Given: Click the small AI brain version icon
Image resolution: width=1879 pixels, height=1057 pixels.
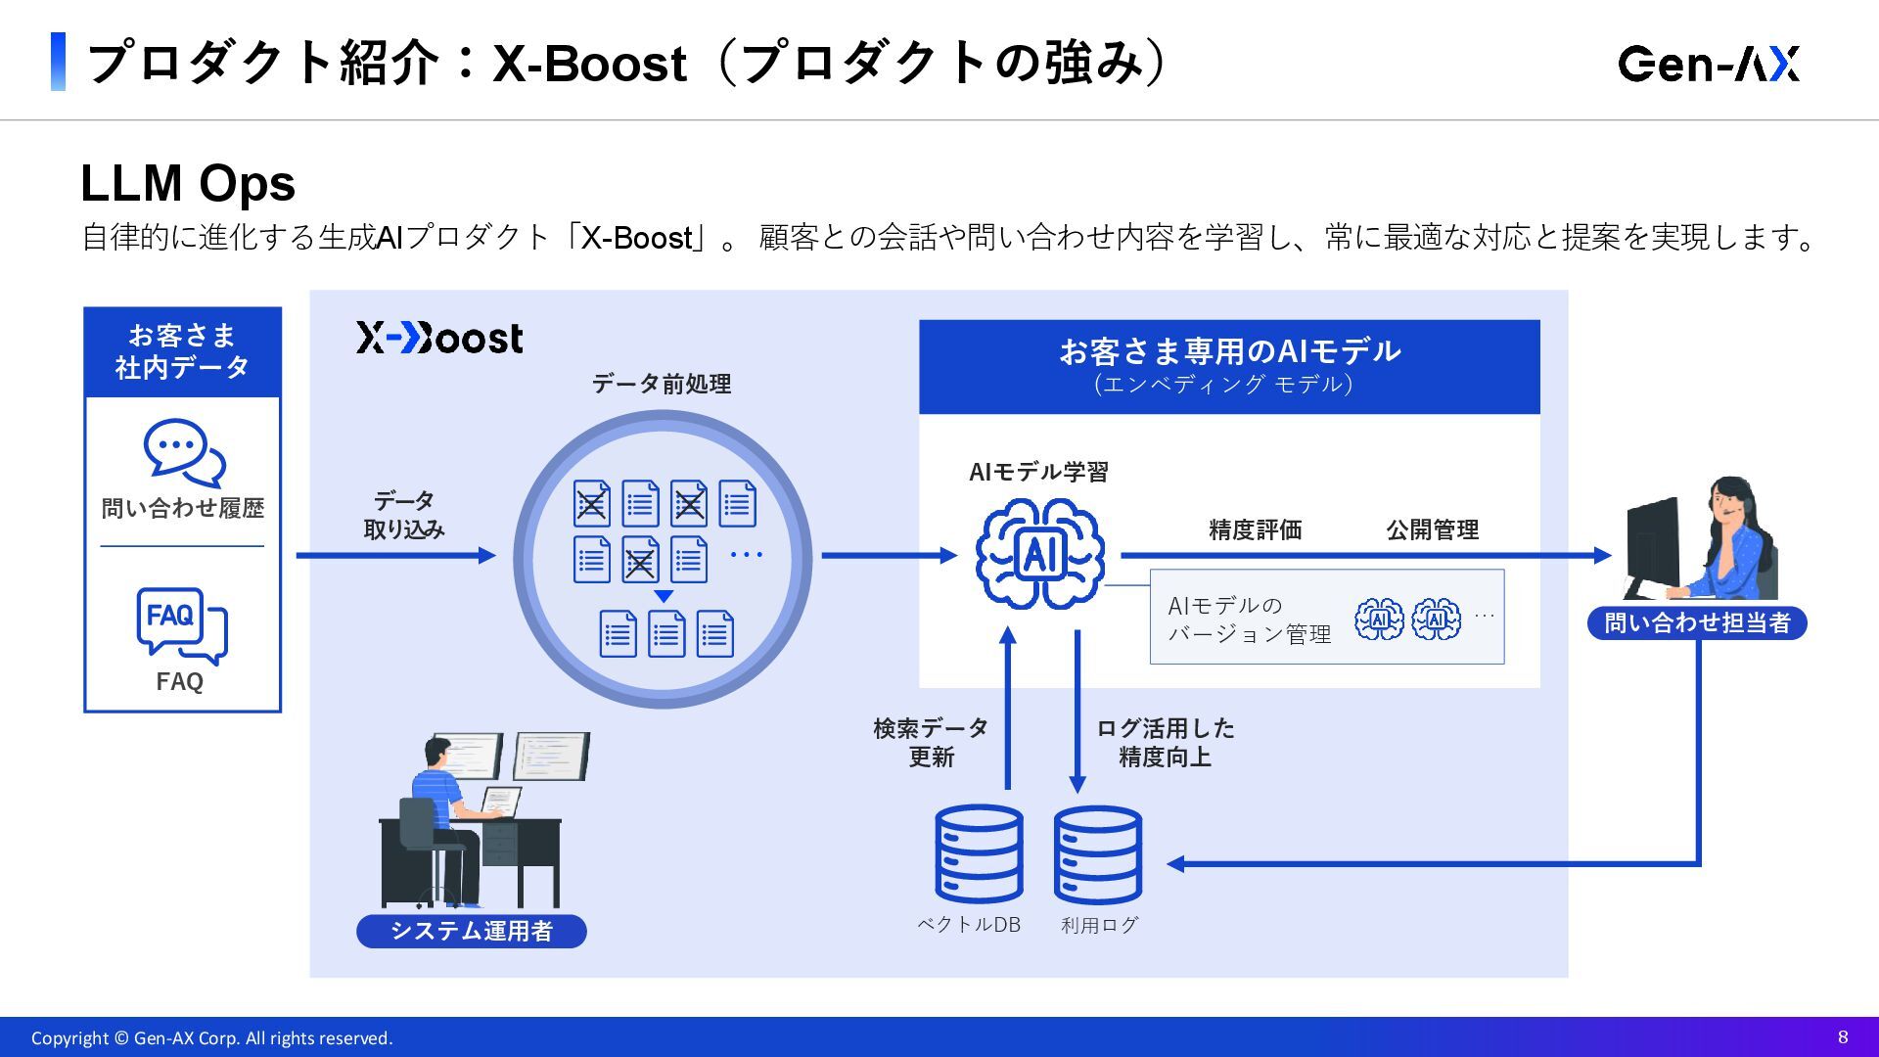Looking at the screenshot, I should point(1379,619).
